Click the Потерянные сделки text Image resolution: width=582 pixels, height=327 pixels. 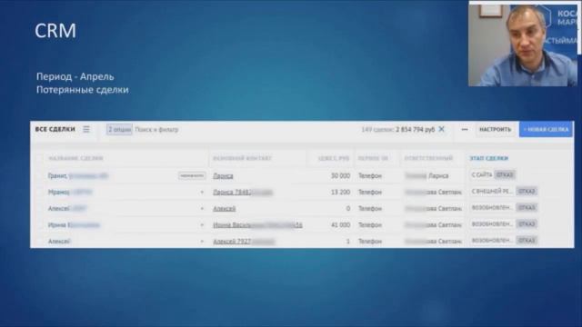pos(83,90)
